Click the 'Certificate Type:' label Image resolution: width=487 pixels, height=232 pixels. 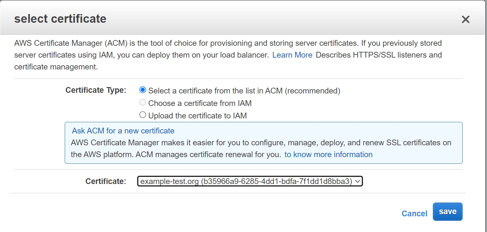pyautogui.click(x=96, y=90)
